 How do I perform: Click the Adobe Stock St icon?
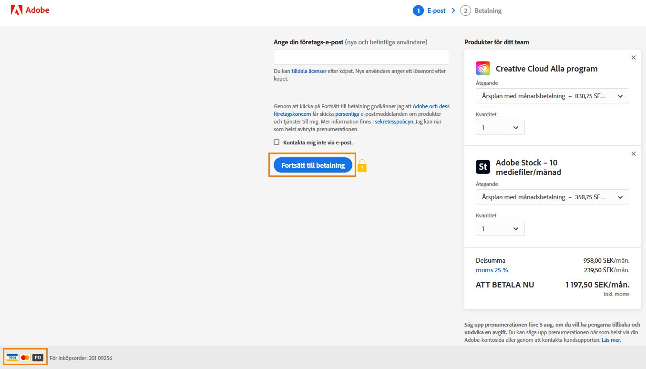tap(483, 166)
